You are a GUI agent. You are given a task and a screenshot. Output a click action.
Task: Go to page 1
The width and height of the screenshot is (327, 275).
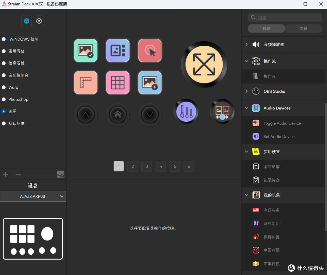119,166
